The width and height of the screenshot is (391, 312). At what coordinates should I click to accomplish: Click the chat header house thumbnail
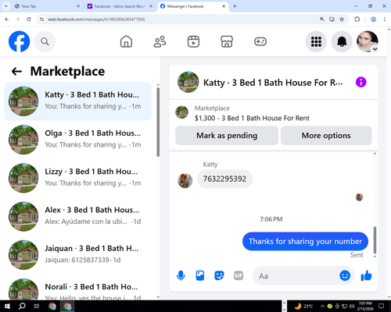click(x=188, y=82)
